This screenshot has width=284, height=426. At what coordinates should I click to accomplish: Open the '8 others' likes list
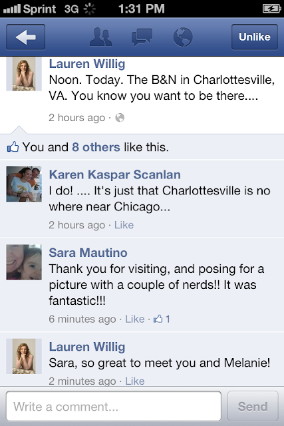[96, 147]
